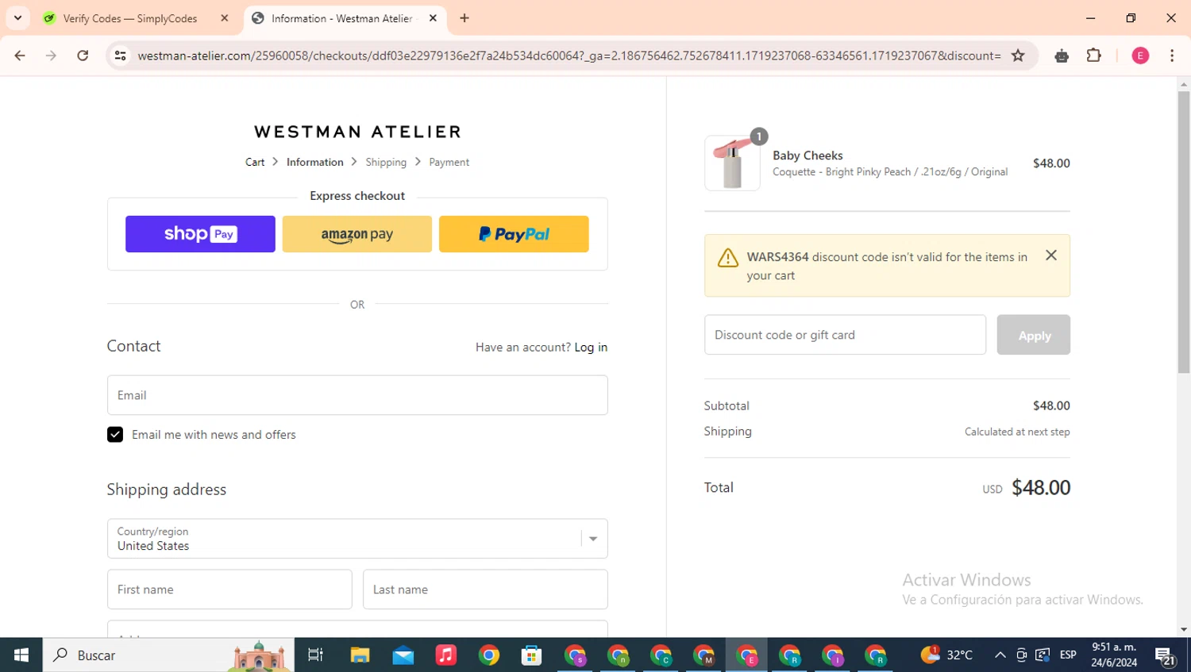Reload the checkout page
The image size is (1191, 672).
coord(83,56)
